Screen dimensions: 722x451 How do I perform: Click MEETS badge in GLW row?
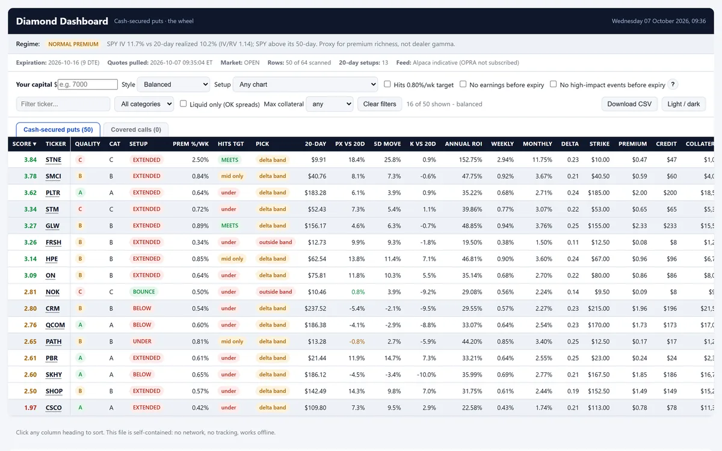point(229,226)
